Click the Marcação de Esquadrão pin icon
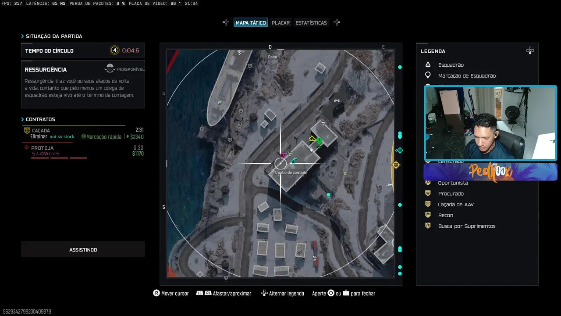This screenshot has height=316, width=561. point(428,75)
